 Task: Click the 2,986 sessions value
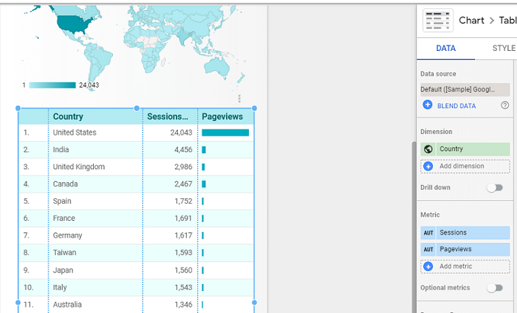(183, 167)
